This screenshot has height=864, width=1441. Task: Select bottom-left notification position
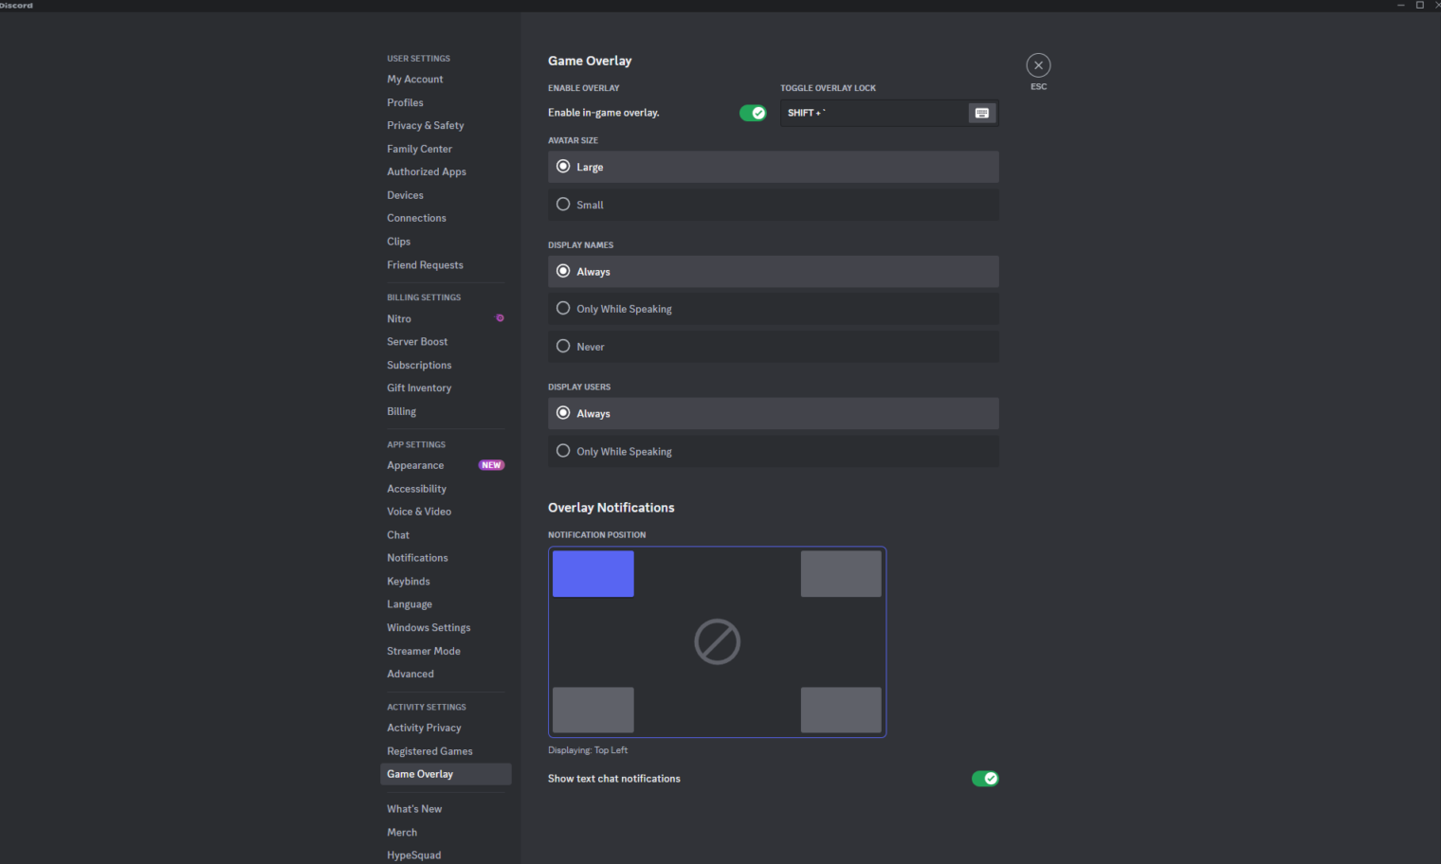(593, 711)
